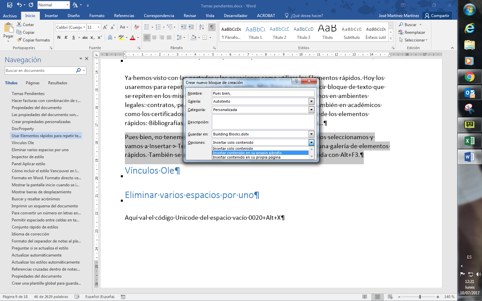Viewport: 482px width, 301px height.
Task: Adjust the zoom slider
Action: coord(420,297)
